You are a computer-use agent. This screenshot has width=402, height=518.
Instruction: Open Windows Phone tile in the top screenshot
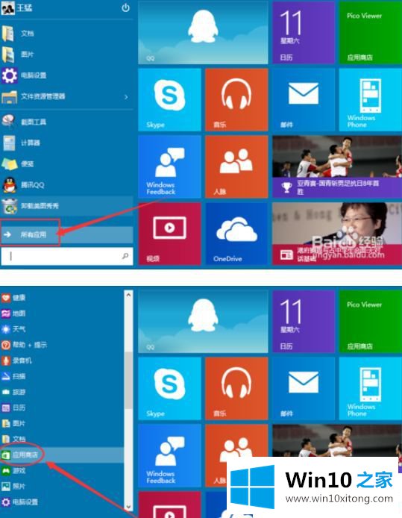[371, 100]
